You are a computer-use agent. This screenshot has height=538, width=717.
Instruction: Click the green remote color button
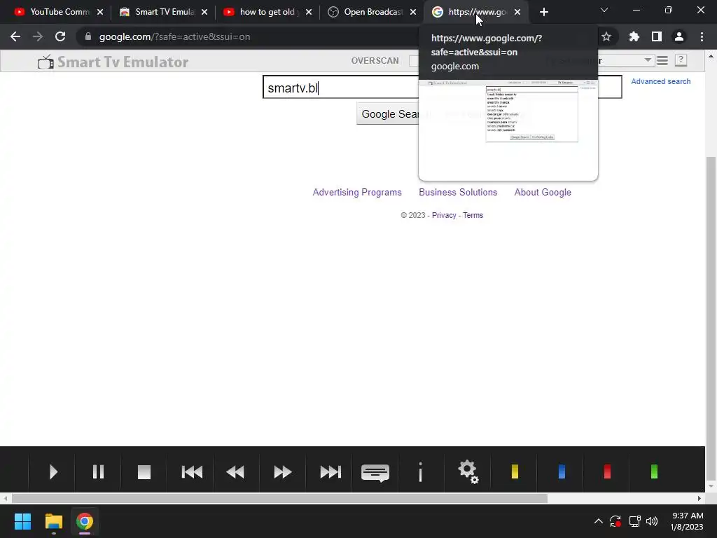click(655, 471)
